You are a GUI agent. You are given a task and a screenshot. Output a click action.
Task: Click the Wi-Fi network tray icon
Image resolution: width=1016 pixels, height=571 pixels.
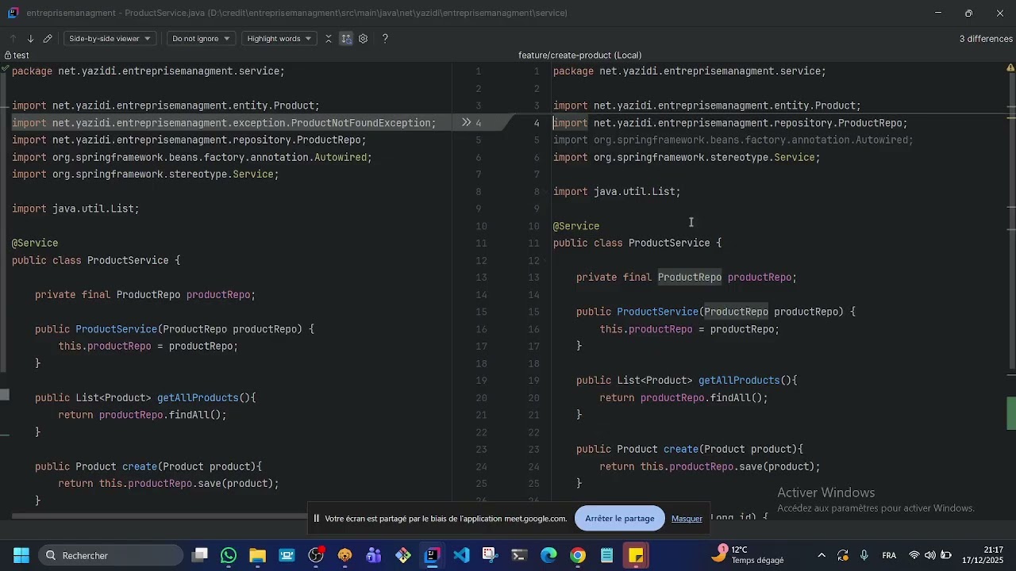tap(914, 555)
